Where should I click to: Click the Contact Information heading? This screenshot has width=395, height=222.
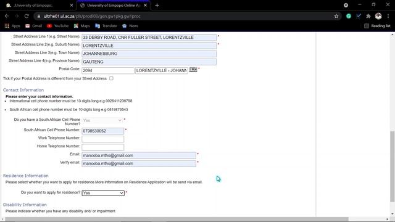coord(23,90)
